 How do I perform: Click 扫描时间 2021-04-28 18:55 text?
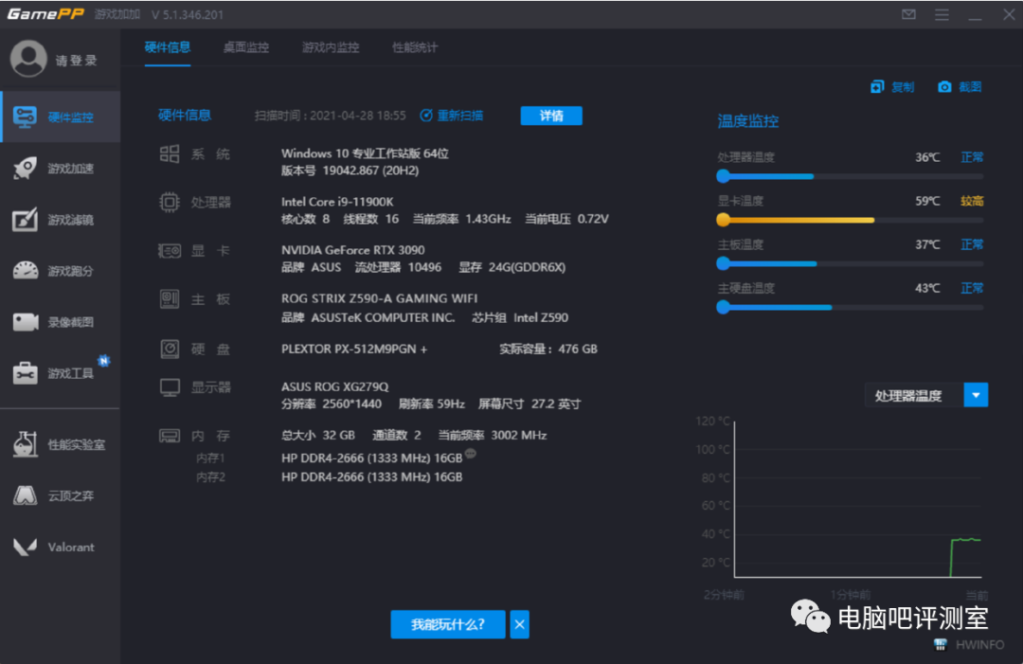331,116
